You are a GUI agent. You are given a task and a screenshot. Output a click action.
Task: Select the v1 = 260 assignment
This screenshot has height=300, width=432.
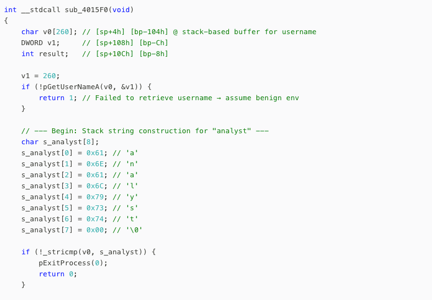[40, 76]
